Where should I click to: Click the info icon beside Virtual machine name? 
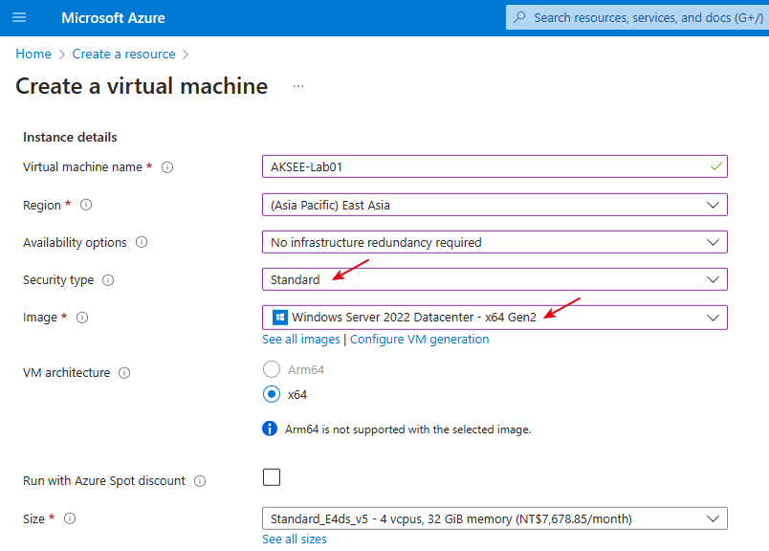pos(167,167)
